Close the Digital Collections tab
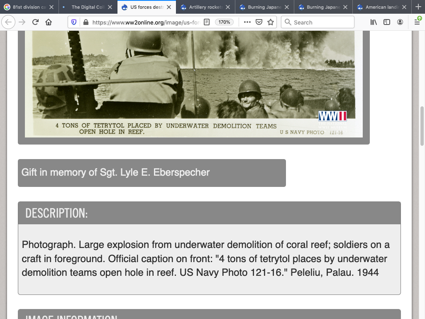425x319 pixels. click(x=110, y=7)
